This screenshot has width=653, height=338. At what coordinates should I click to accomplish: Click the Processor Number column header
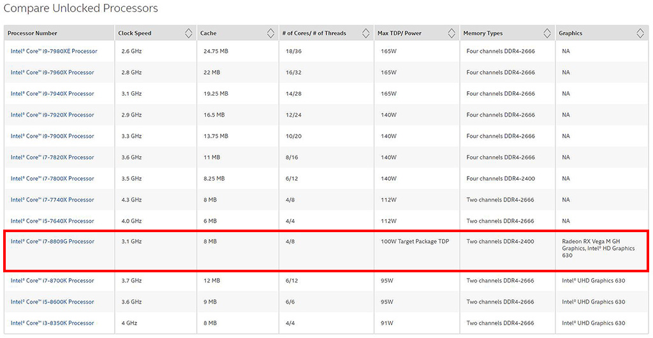[x=33, y=33]
